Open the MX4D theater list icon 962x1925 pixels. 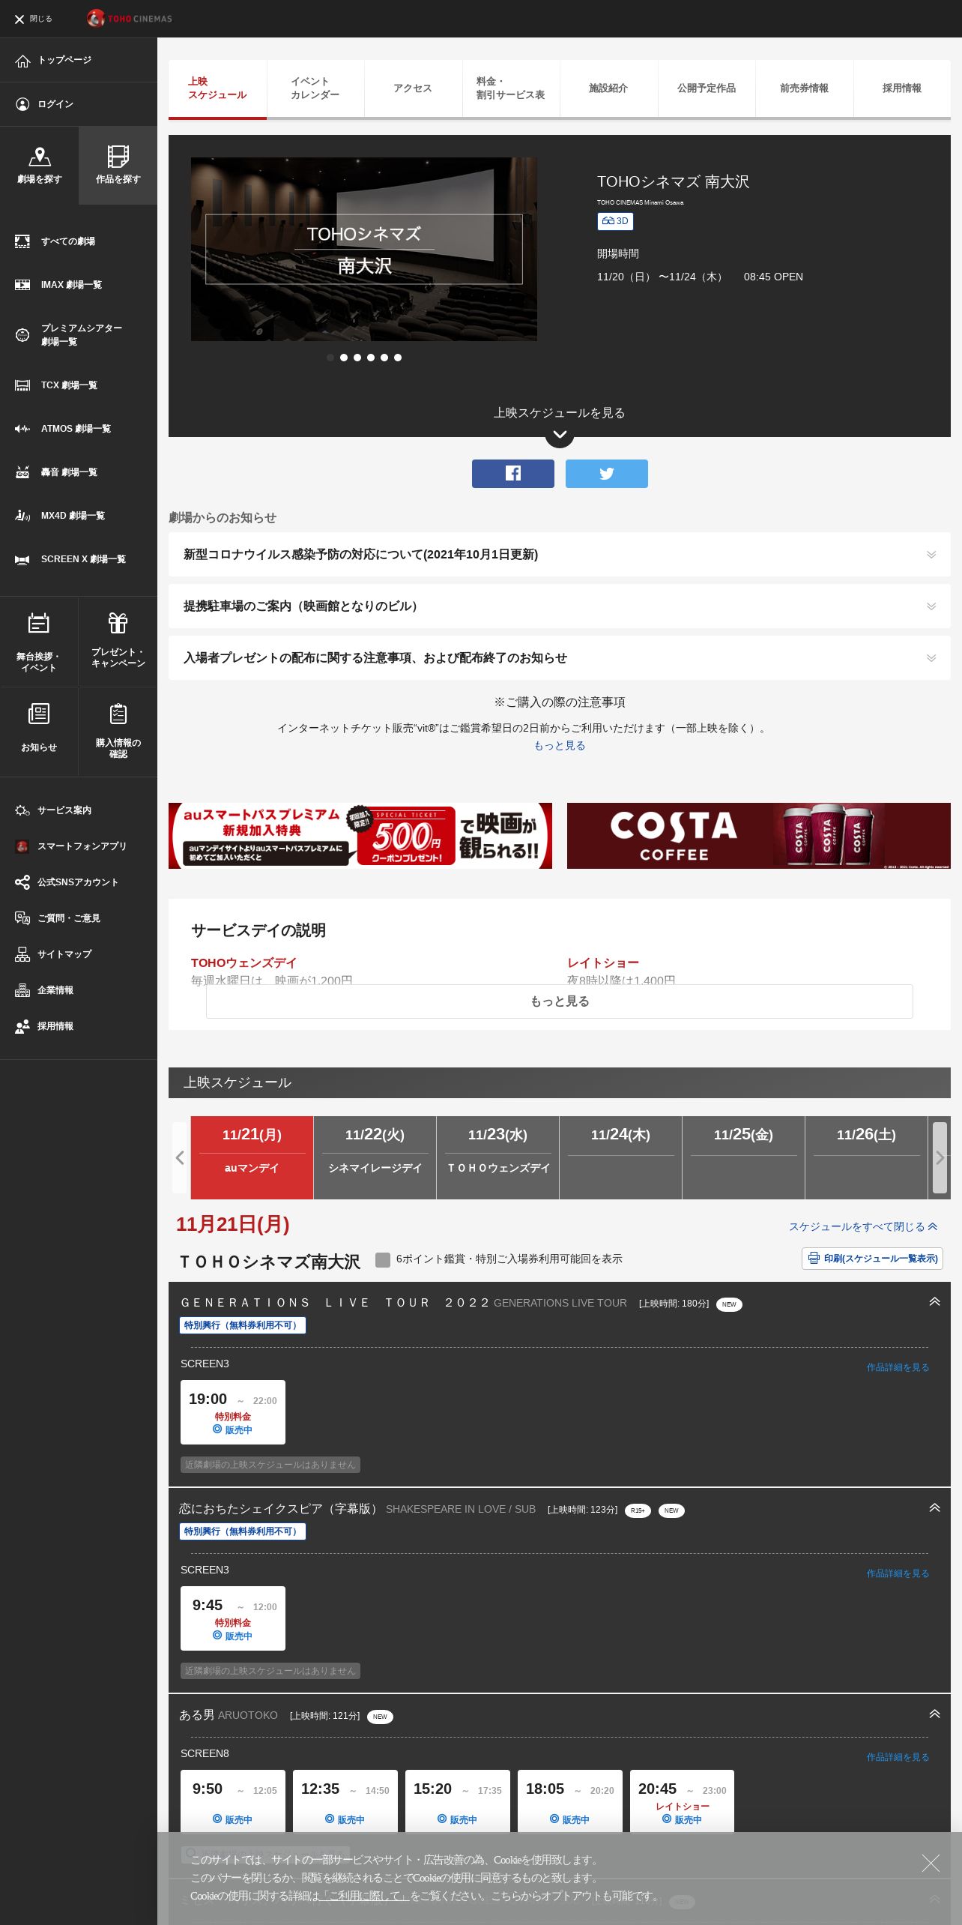click(x=22, y=516)
